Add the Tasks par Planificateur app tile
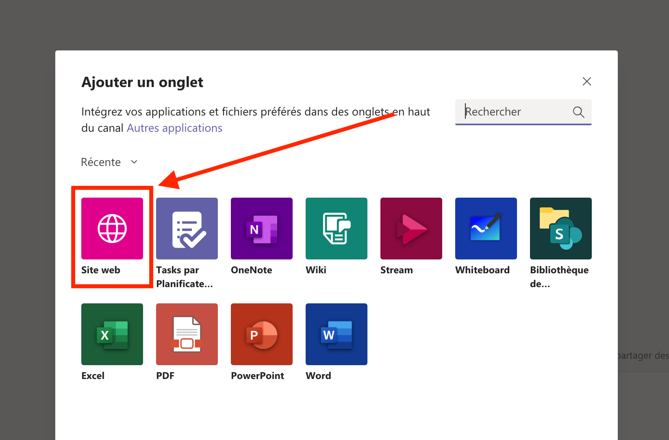This screenshot has height=440, width=669. tap(187, 229)
